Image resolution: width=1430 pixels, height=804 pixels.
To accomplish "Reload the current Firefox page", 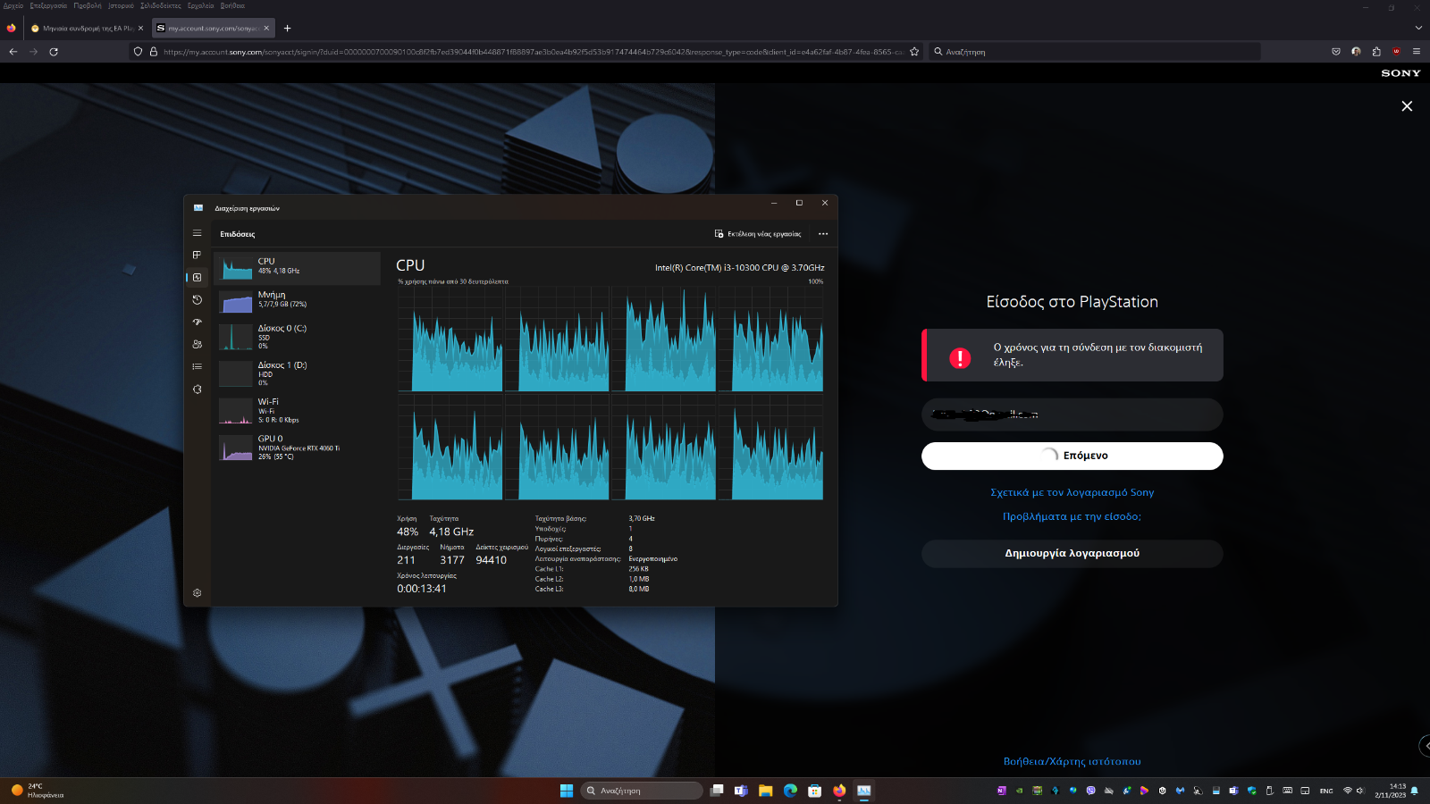I will [x=54, y=52].
